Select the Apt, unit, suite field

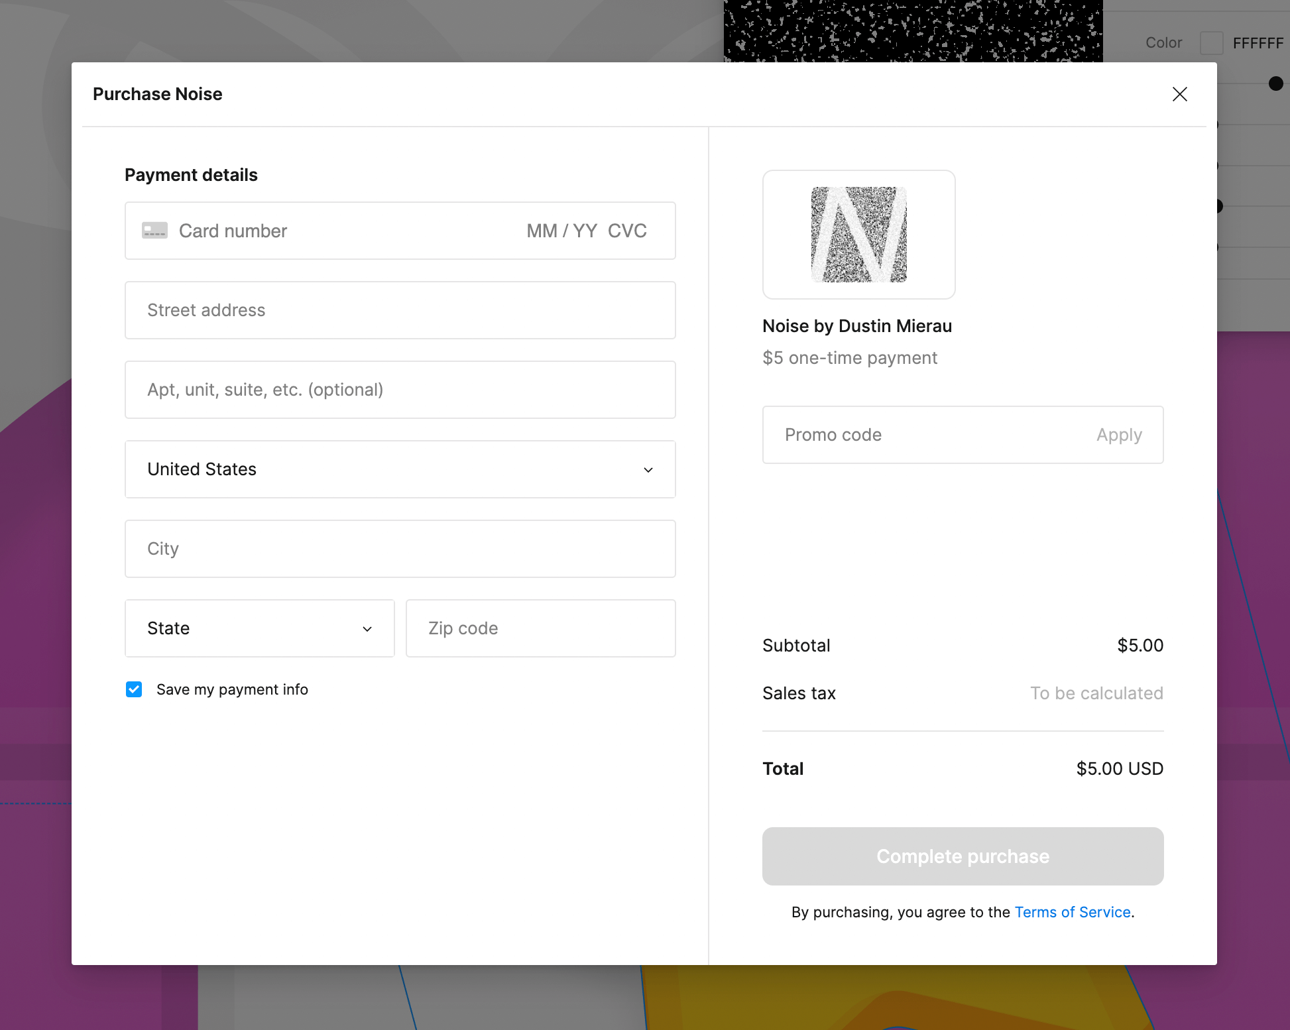tap(400, 390)
